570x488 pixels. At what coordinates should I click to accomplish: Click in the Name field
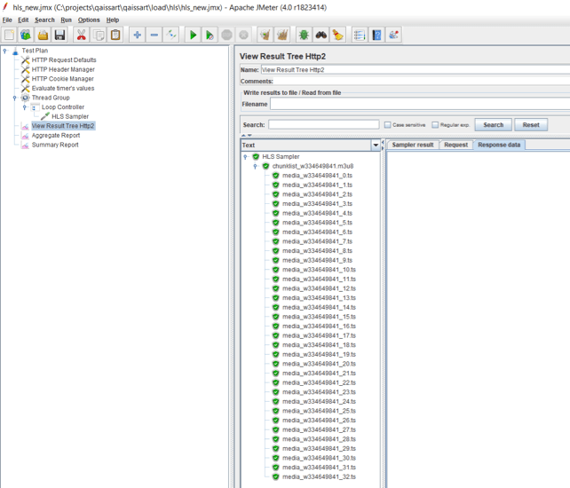(416, 70)
